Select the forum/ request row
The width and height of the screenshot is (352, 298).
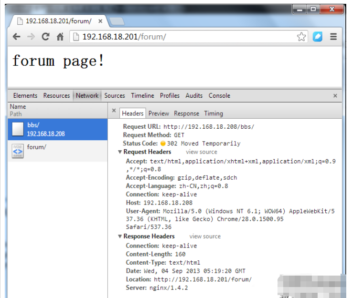pyautogui.click(x=58, y=151)
